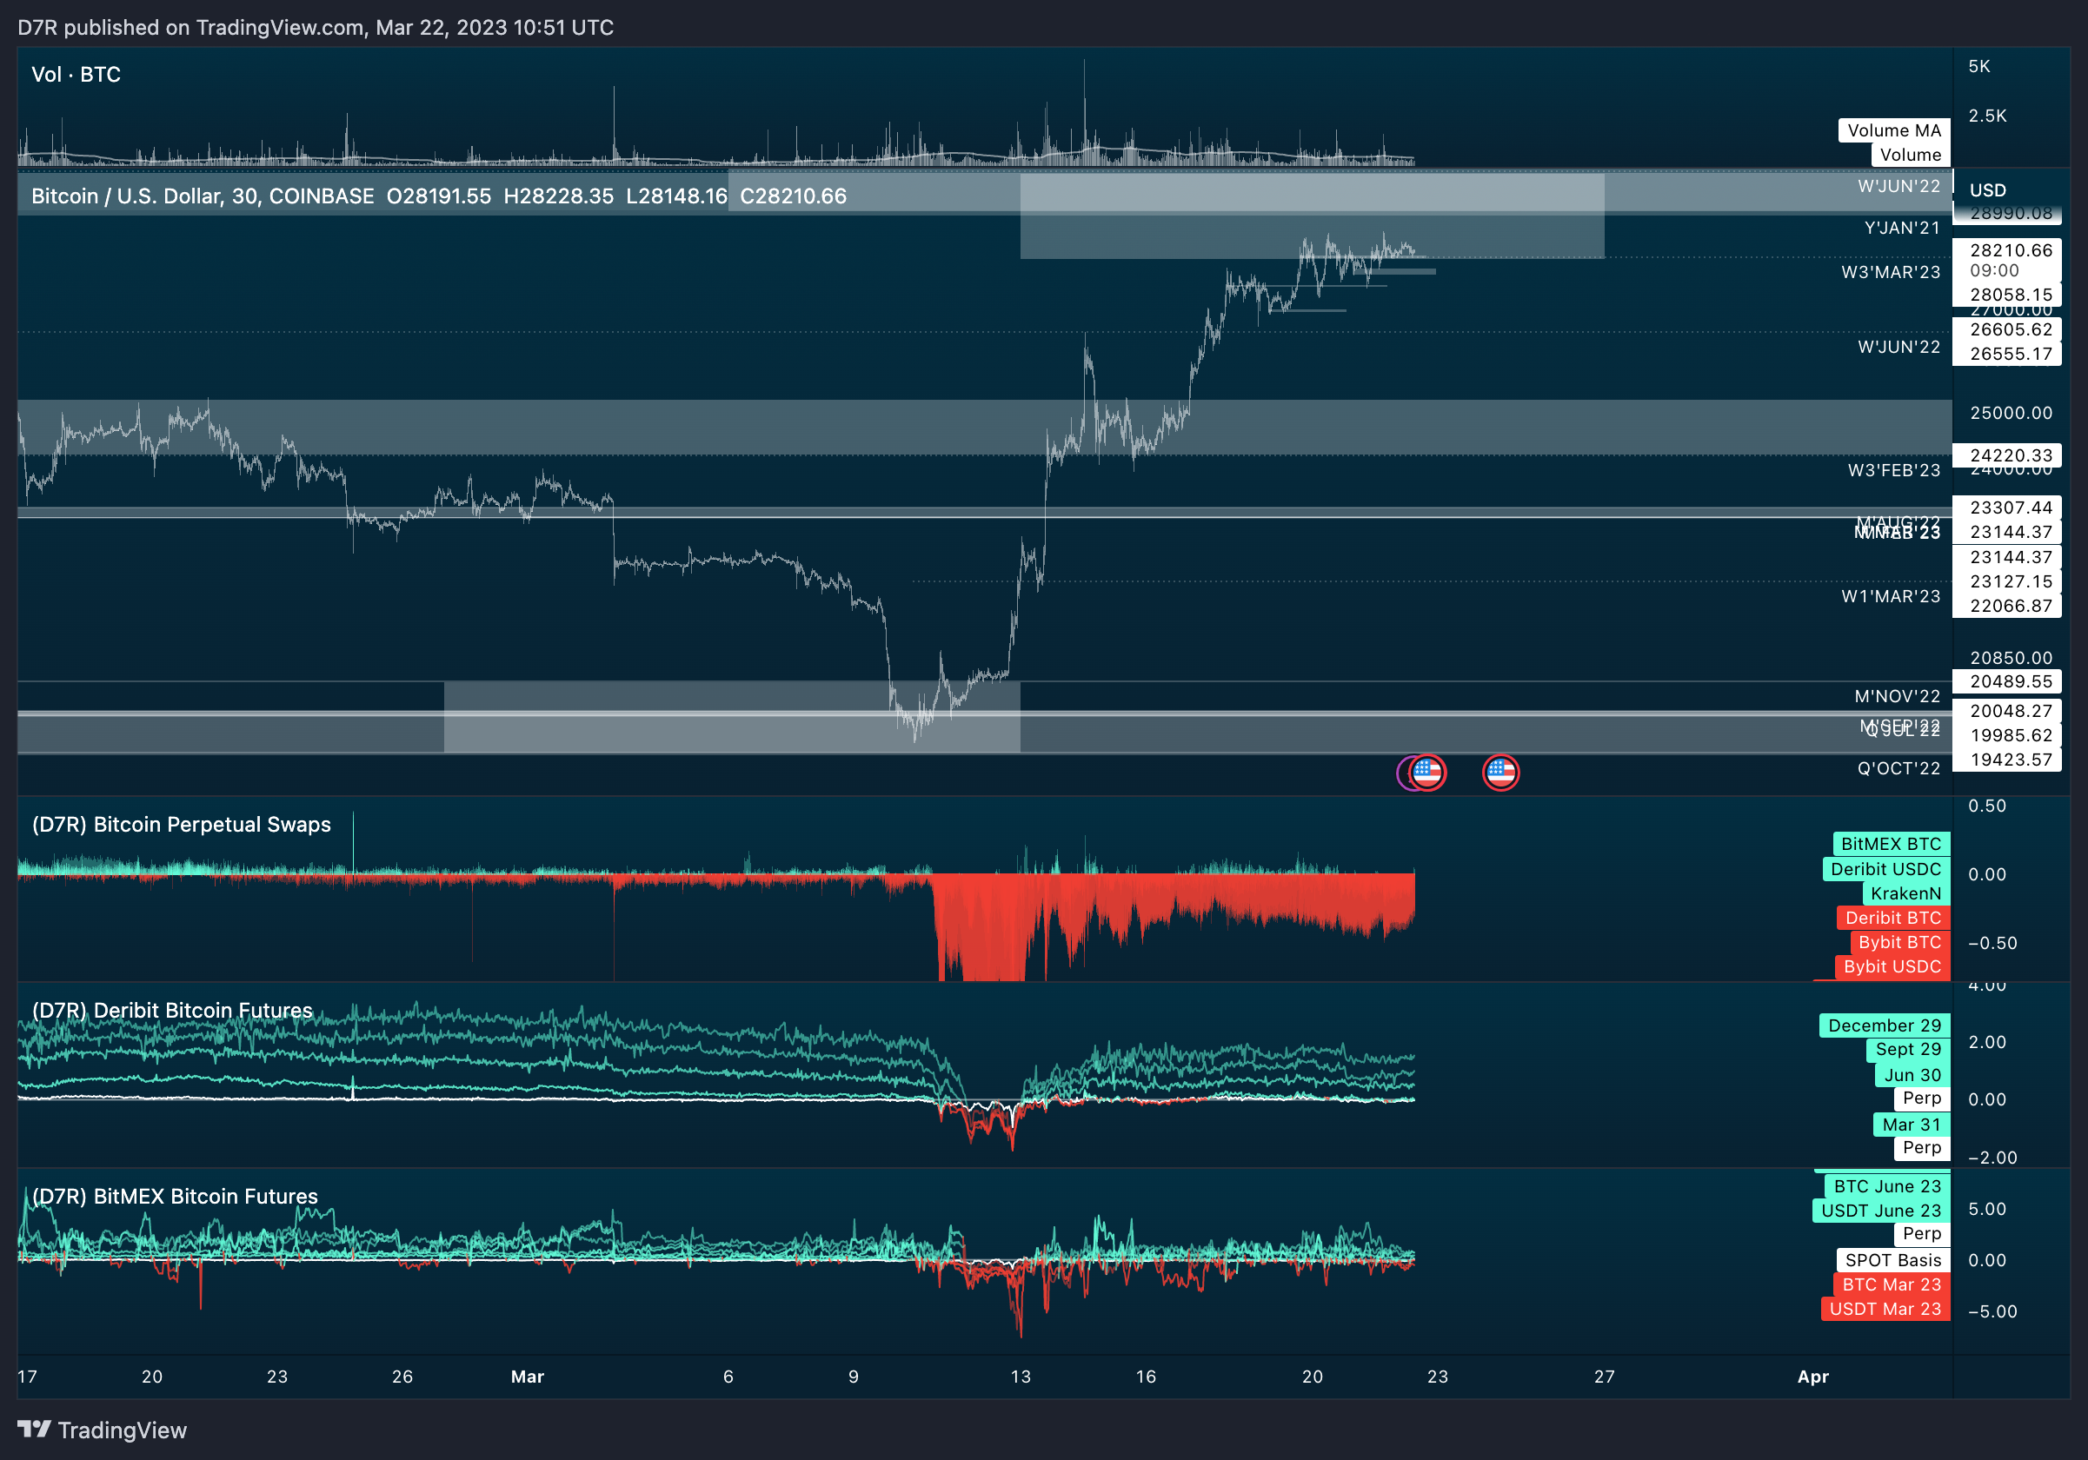
Task: Click the red USDT Mar 23 label
Action: tap(1885, 1309)
